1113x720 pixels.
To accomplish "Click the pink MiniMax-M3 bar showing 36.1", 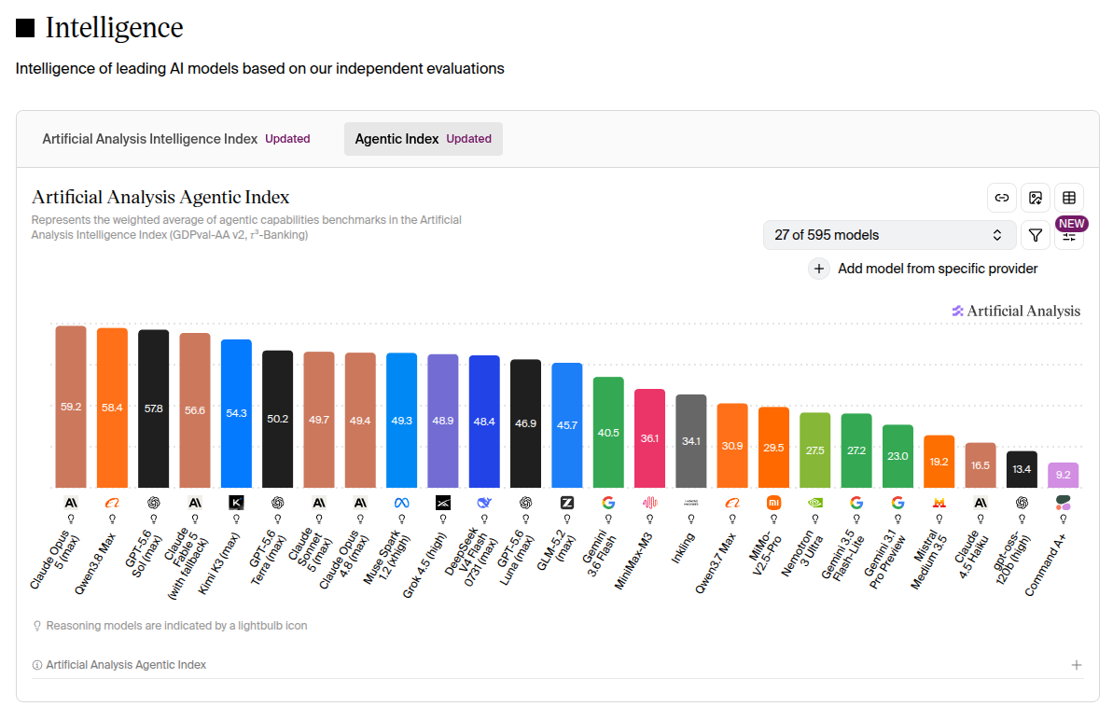I will point(649,438).
